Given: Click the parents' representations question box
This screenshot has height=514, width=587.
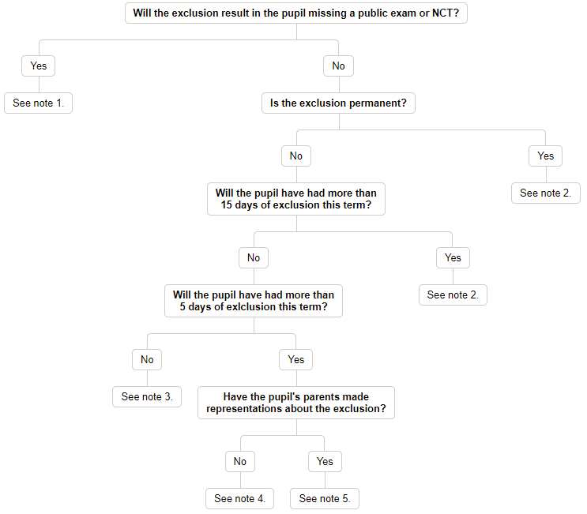Looking at the screenshot, I should click(x=296, y=403).
